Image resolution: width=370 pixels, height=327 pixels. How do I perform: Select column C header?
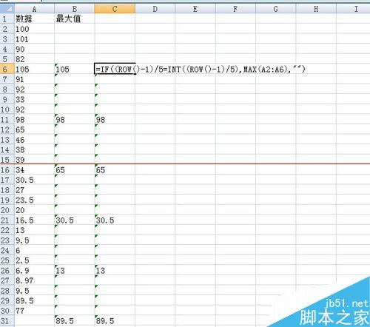click(x=115, y=9)
